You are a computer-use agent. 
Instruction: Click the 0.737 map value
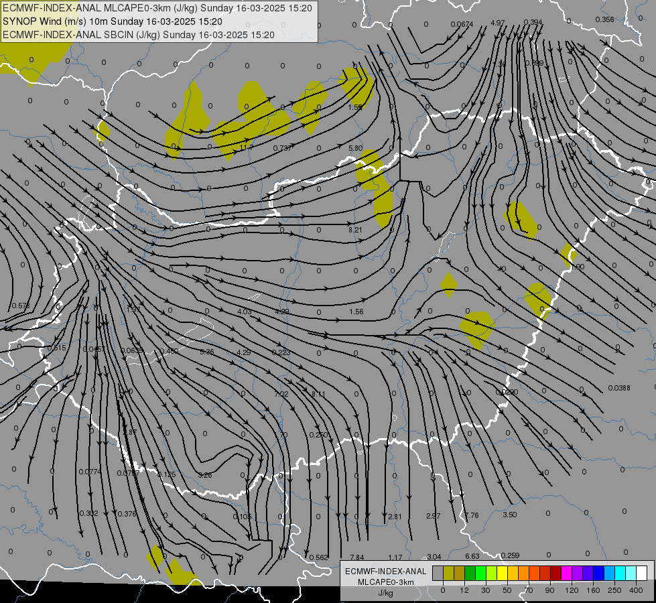click(282, 148)
